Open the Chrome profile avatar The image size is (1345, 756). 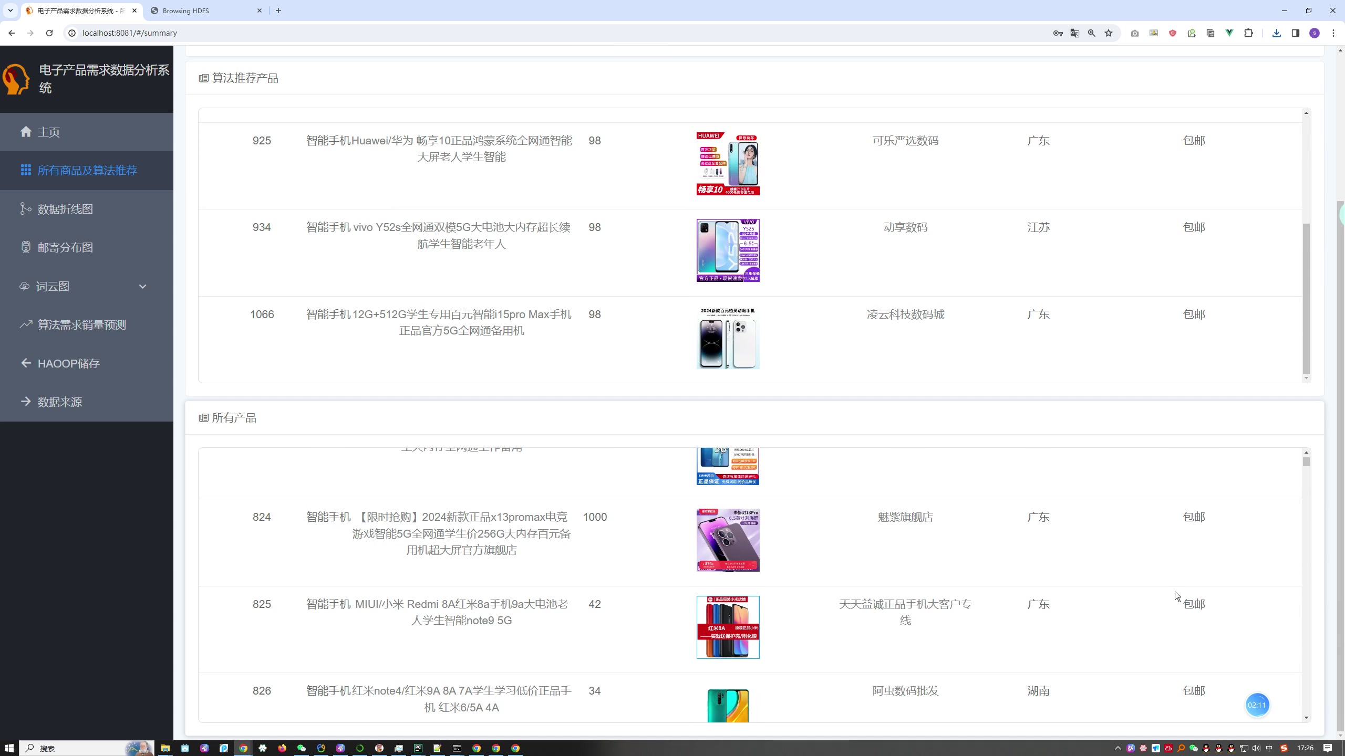click(x=1315, y=33)
